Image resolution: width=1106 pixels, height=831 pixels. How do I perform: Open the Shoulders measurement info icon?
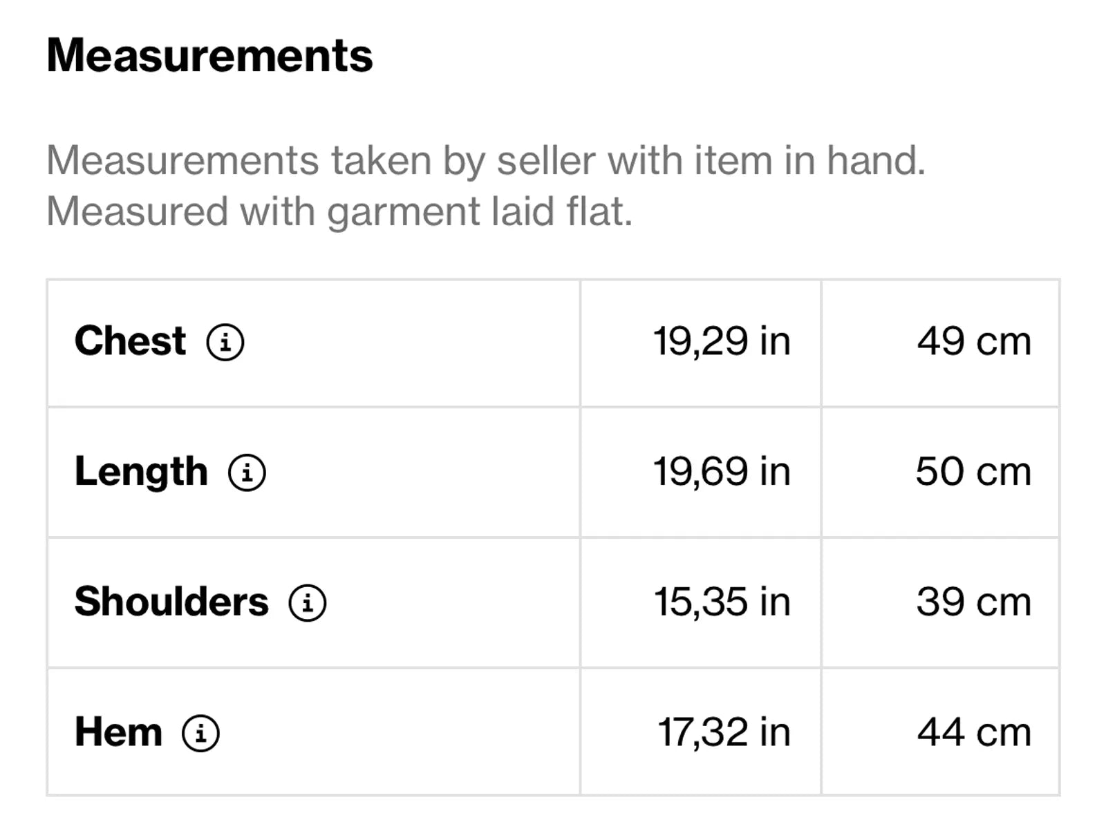pos(308,602)
